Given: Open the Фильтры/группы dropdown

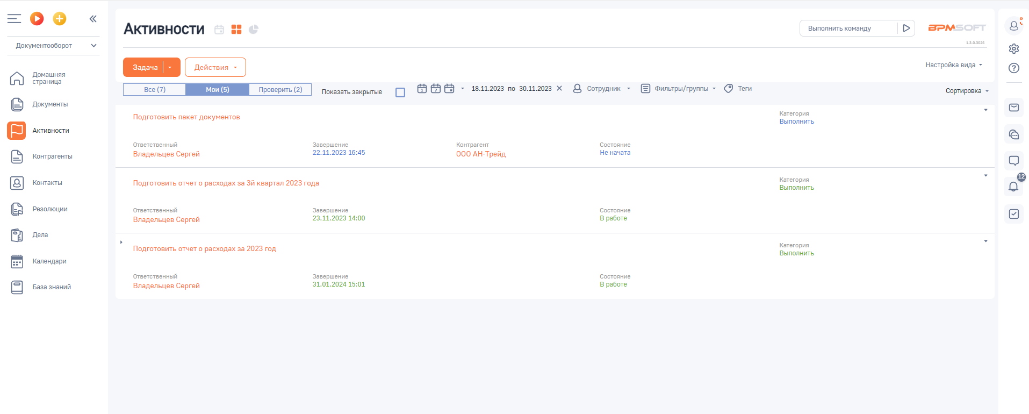Looking at the screenshot, I should 679,89.
